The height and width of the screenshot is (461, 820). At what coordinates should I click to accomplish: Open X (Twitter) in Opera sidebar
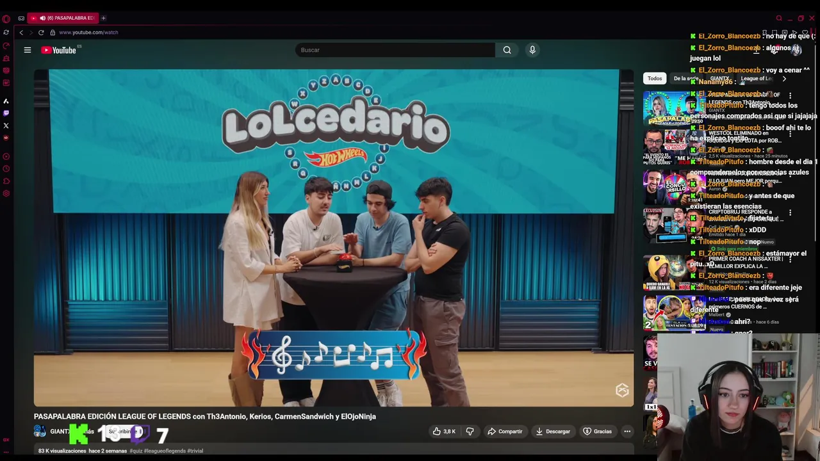[x=6, y=125]
